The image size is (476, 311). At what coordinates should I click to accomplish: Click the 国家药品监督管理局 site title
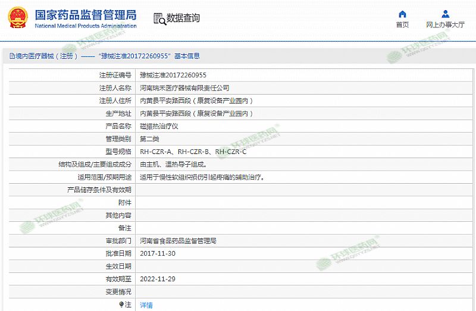(86, 15)
